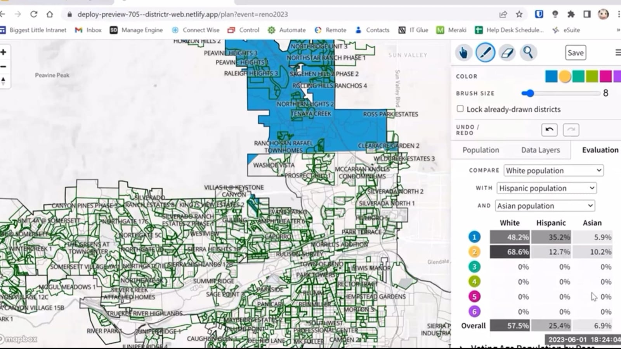The image size is (621, 349).
Task: Pick the yellow color swatch
Action: tap(565, 76)
